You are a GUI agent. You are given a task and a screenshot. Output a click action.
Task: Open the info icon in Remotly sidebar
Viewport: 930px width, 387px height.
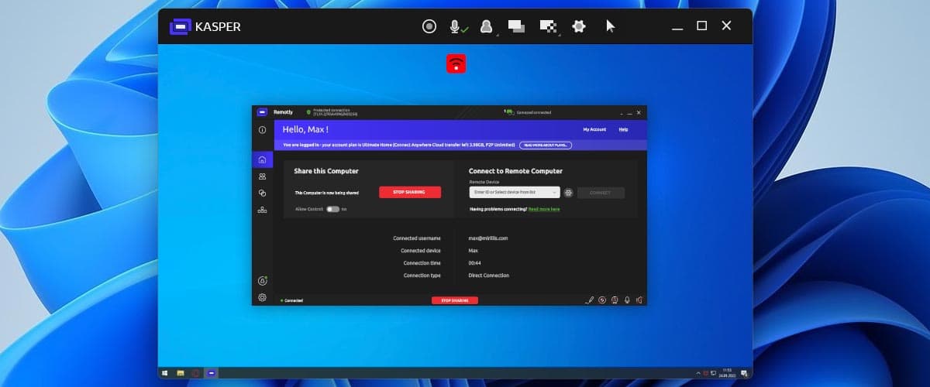[262, 130]
